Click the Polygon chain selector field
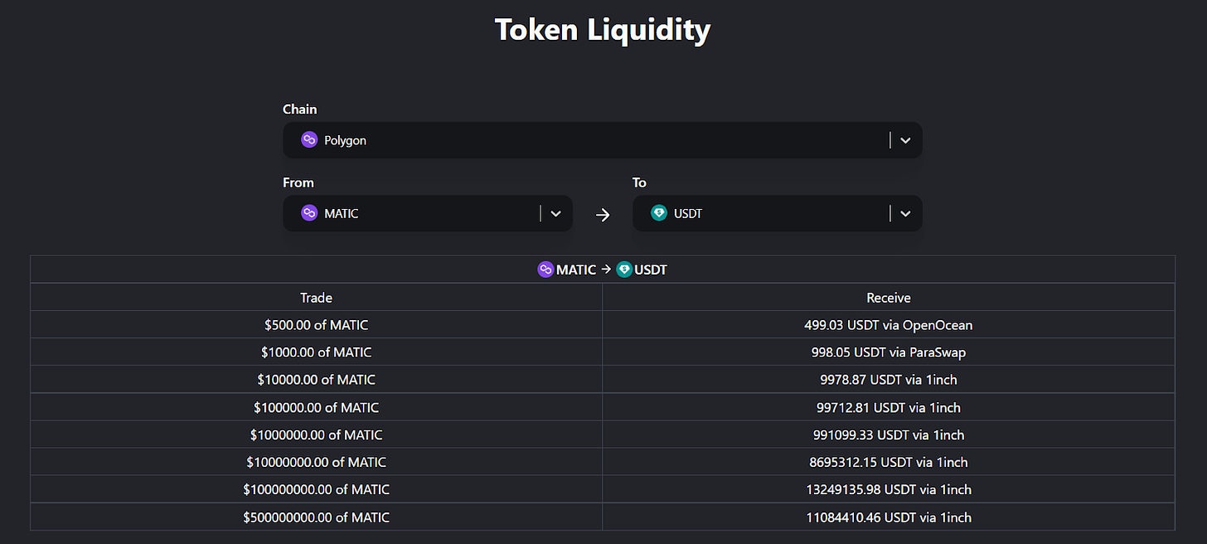 pos(580,140)
